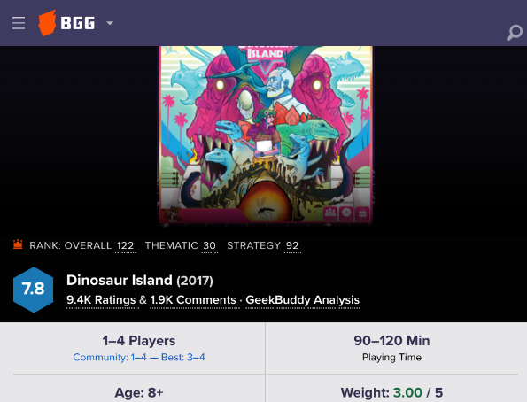
Task: Open the Dinosaur Island title link
Action: pos(120,281)
